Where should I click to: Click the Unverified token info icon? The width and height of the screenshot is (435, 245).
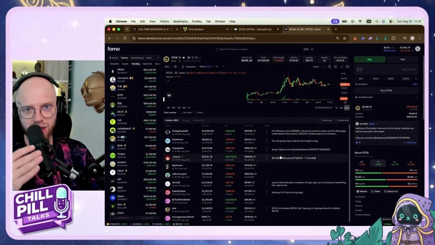tap(416, 97)
